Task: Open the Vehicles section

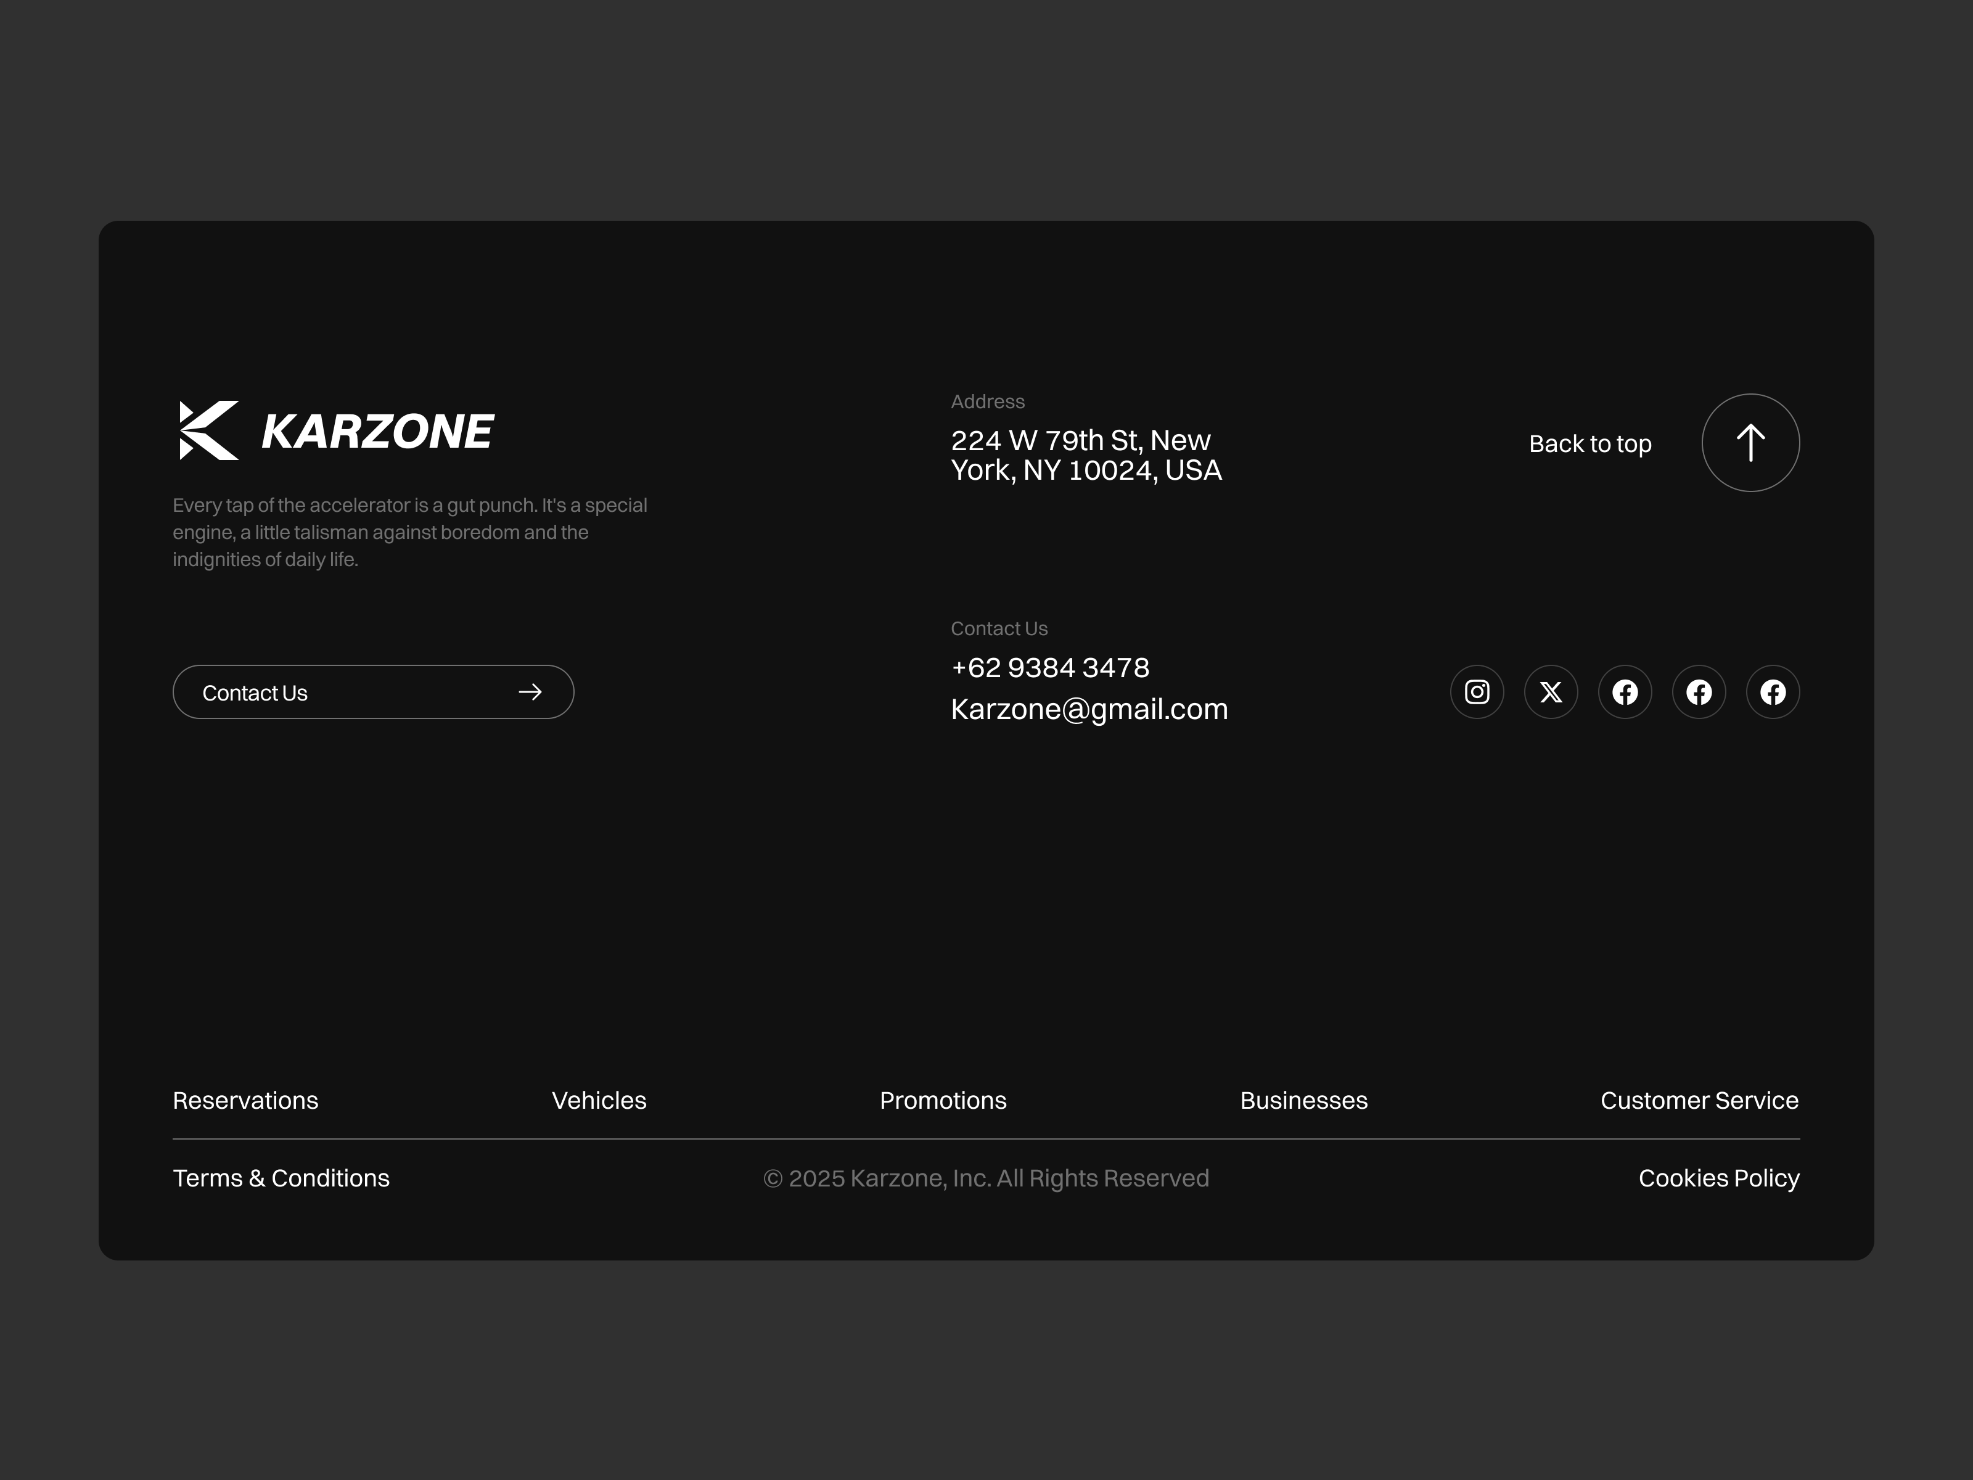Action: click(x=599, y=1100)
